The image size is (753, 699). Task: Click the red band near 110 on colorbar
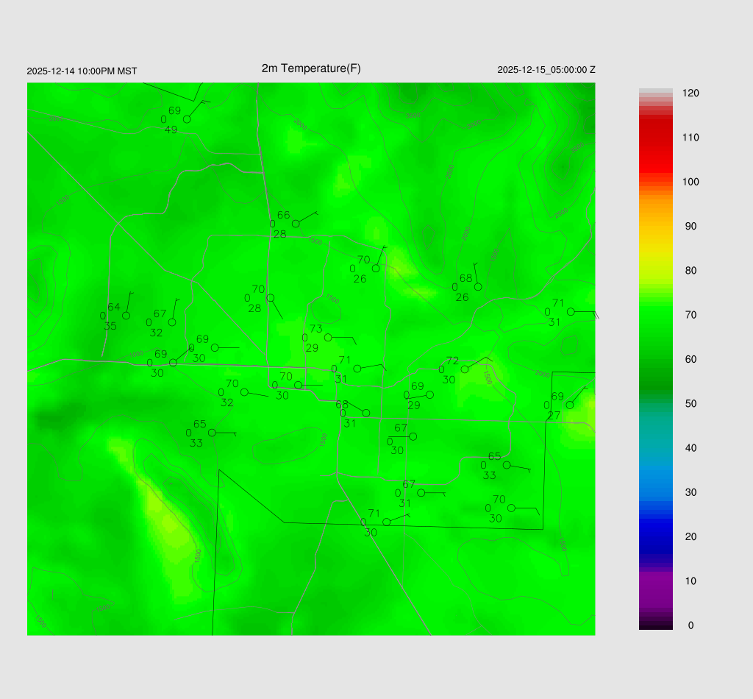[655, 138]
